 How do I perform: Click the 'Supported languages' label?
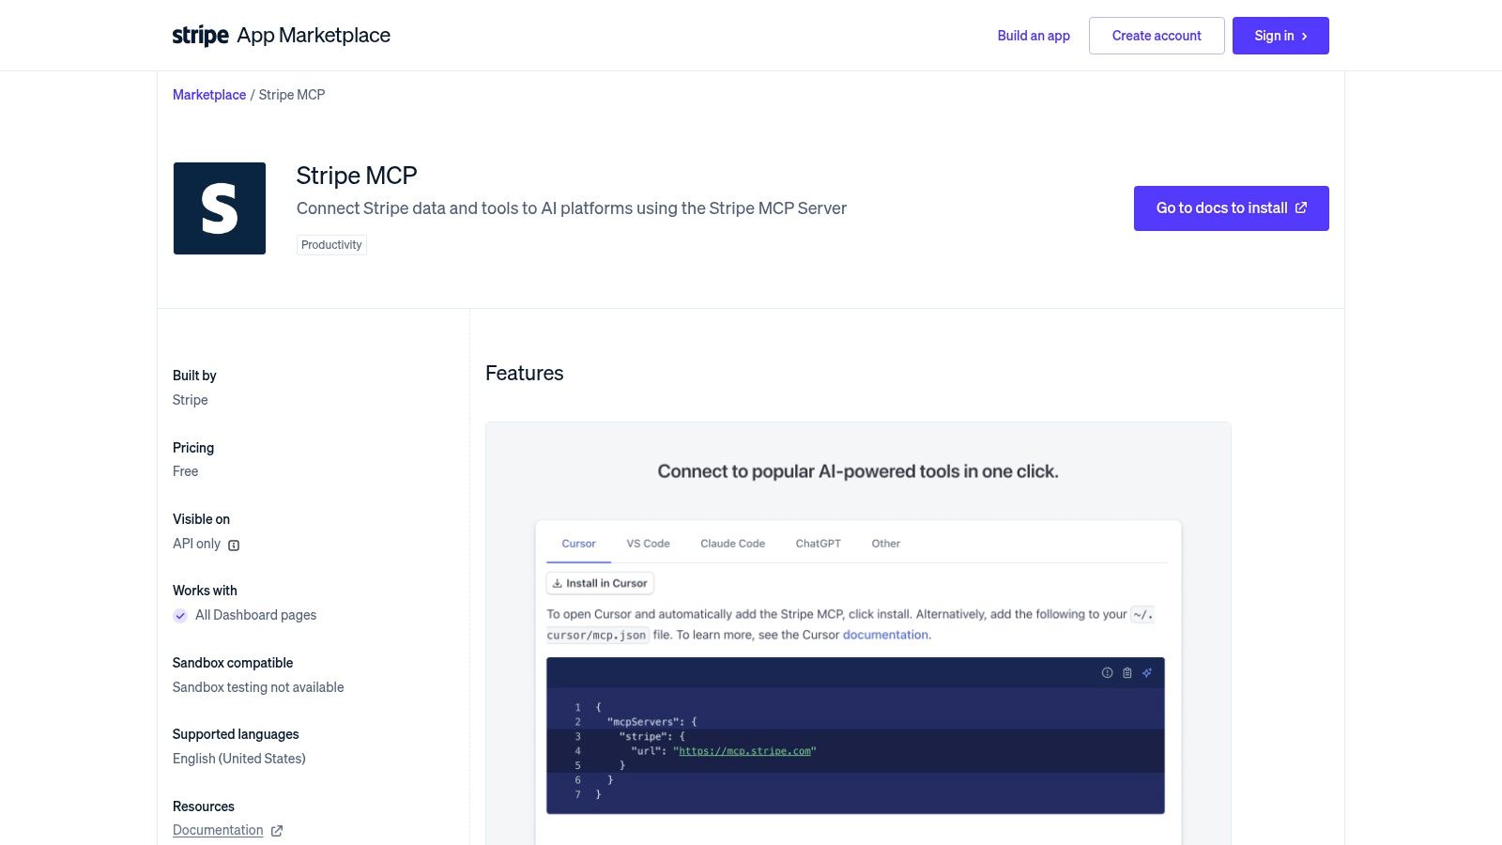[x=236, y=734]
